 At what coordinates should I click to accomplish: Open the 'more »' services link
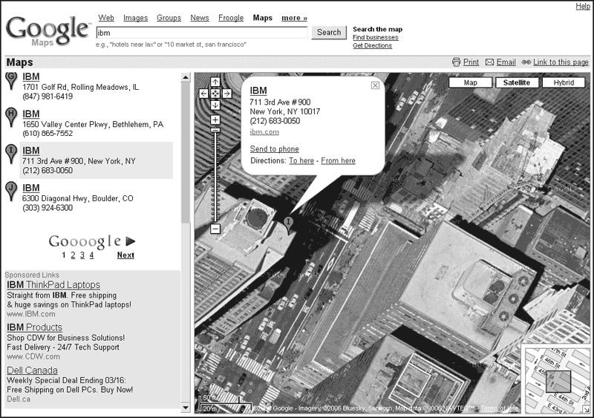tap(294, 18)
